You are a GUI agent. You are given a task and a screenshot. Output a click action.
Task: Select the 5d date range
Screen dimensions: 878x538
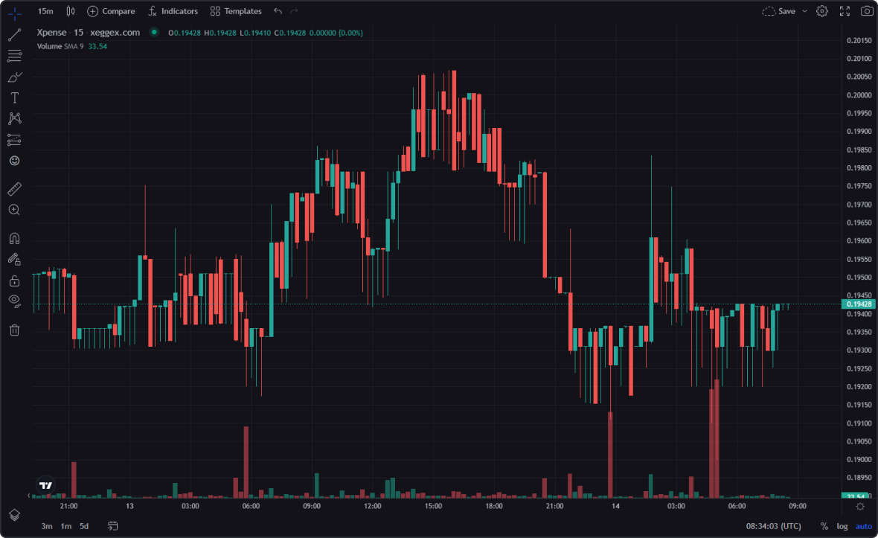click(84, 526)
